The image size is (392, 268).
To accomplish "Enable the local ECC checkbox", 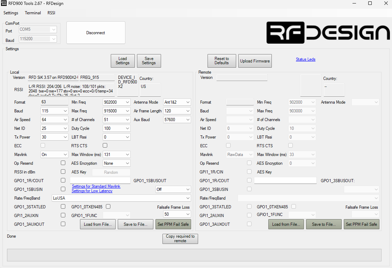I will [x=43, y=146].
